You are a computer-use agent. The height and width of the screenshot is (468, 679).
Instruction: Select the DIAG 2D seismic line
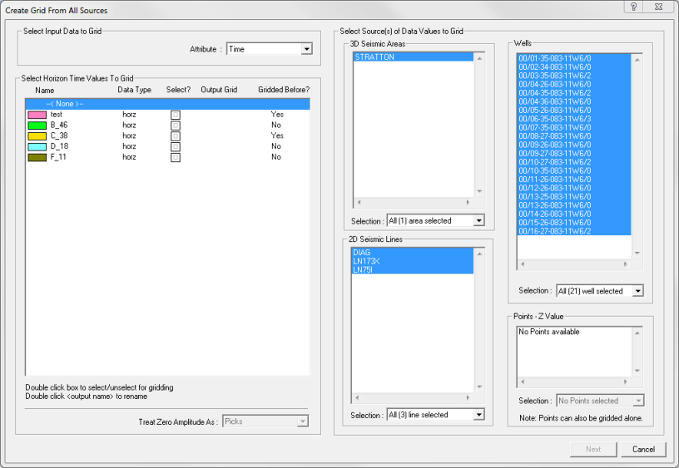point(413,252)
